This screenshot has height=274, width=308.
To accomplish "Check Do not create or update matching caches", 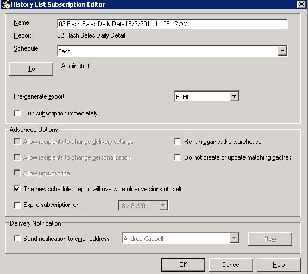I will 178,157.
